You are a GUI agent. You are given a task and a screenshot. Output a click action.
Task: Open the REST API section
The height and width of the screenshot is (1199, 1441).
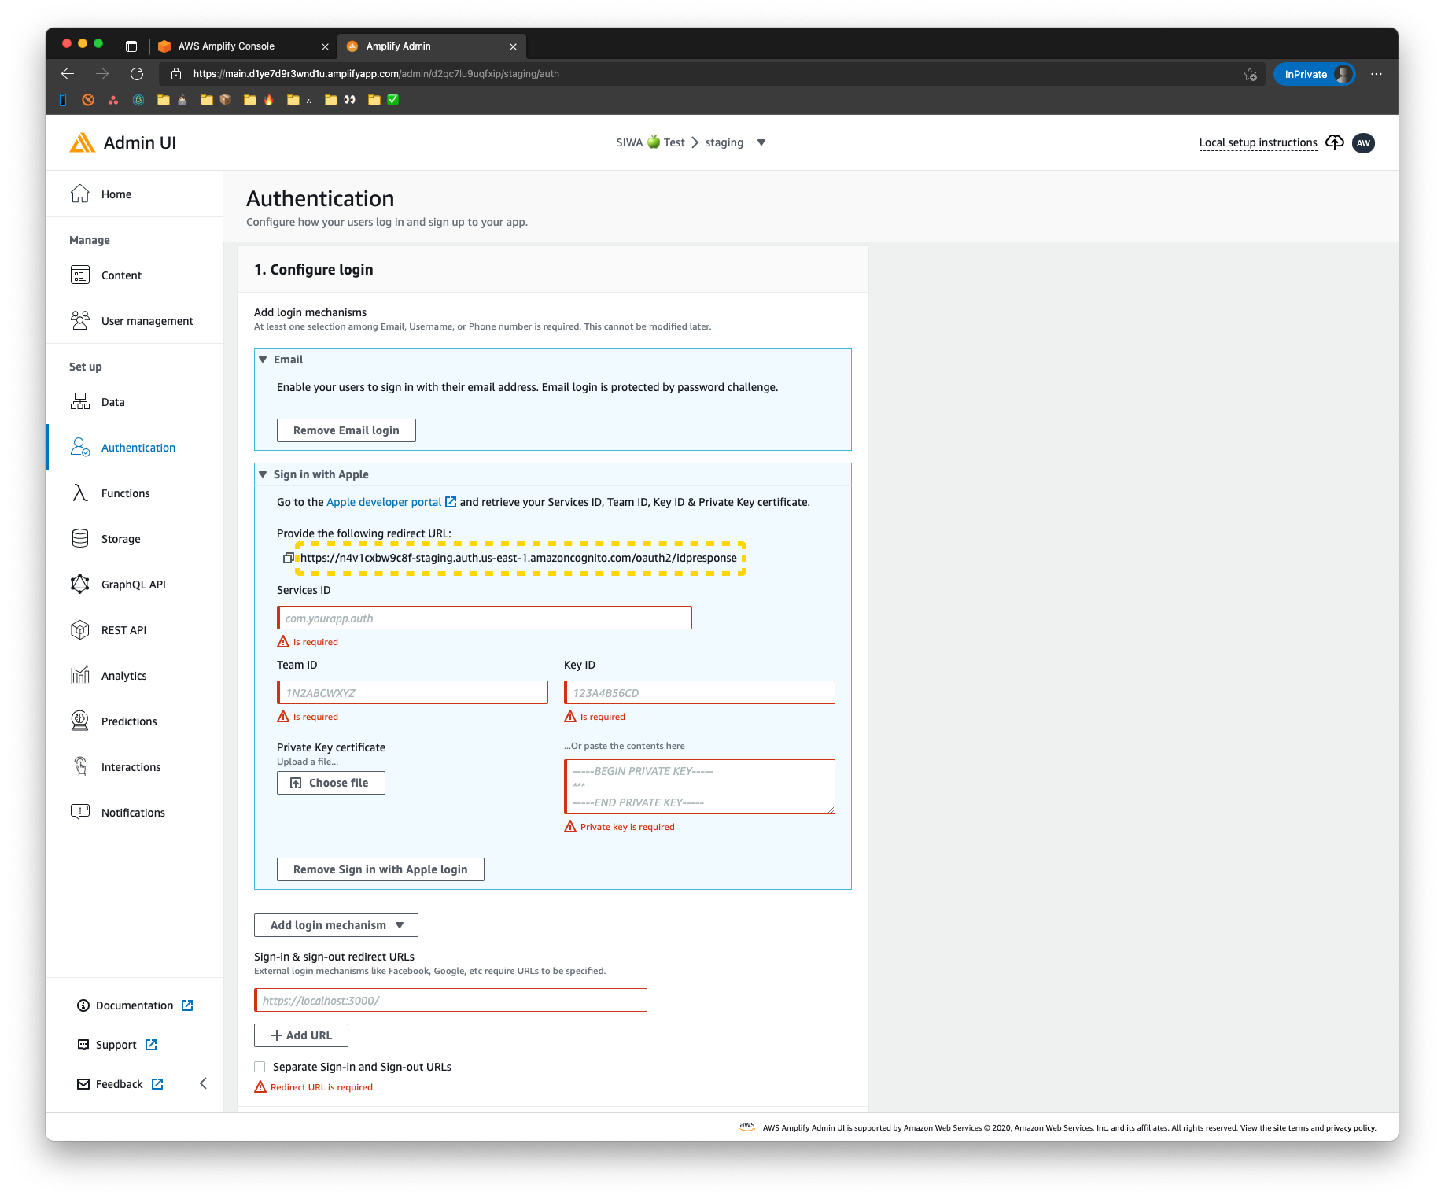click(123, 629)
